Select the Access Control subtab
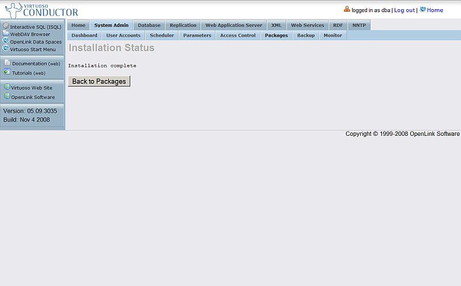Image resolution: width=461 pixels, height=286 pixels. pyautogui.click(x=237, y=36)
